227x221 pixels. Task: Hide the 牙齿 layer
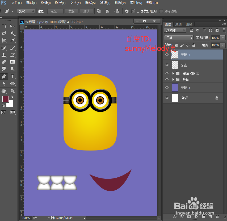(x=167, y=65)
